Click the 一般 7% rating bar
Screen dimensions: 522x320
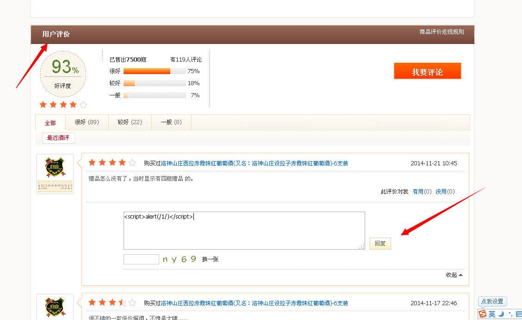[x=155, y=95]
